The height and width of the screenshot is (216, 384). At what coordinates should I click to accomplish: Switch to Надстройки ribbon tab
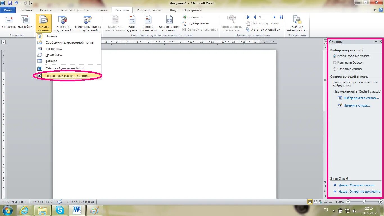tap(193, 10)
